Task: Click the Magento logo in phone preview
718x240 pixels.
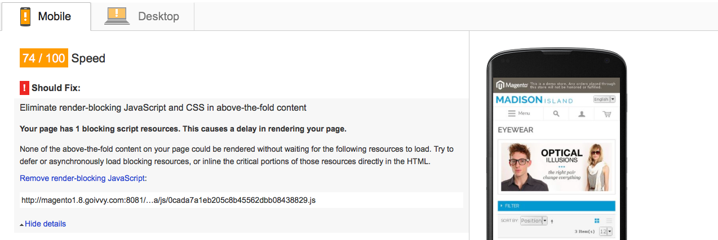Action: [512, 85]
